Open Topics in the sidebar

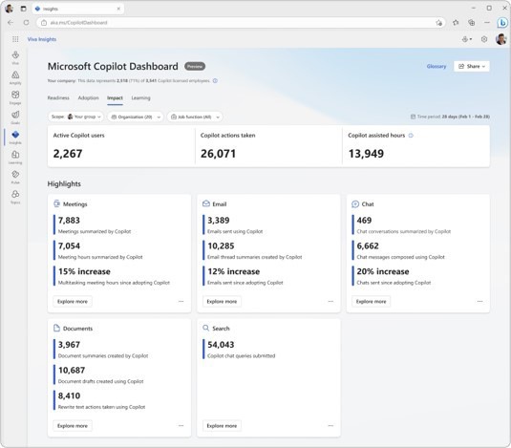(x=15, y=197)
